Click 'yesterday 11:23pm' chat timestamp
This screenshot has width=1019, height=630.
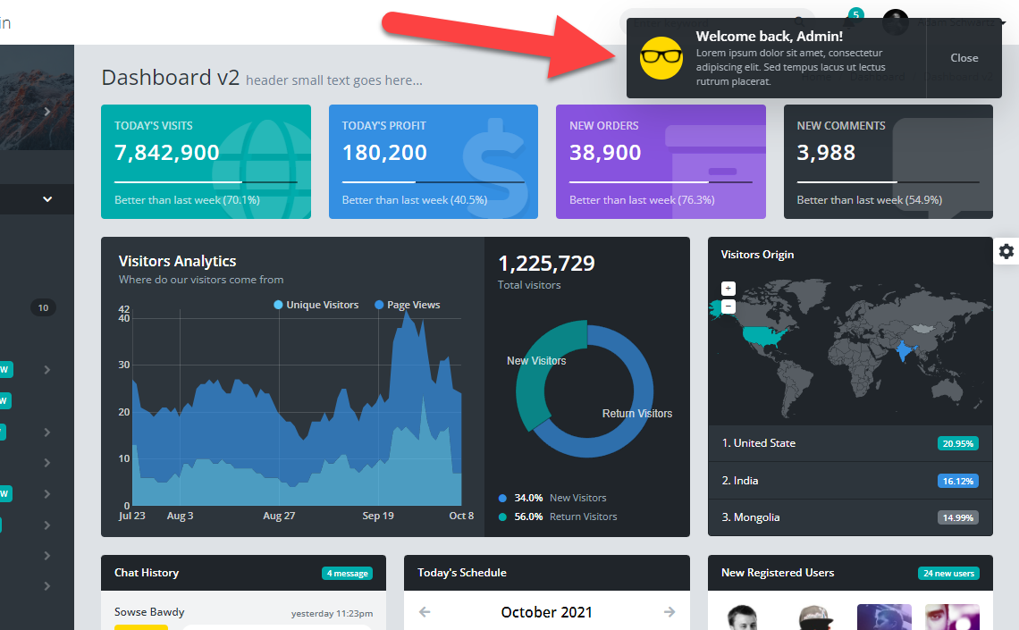(x=332, y=614)
